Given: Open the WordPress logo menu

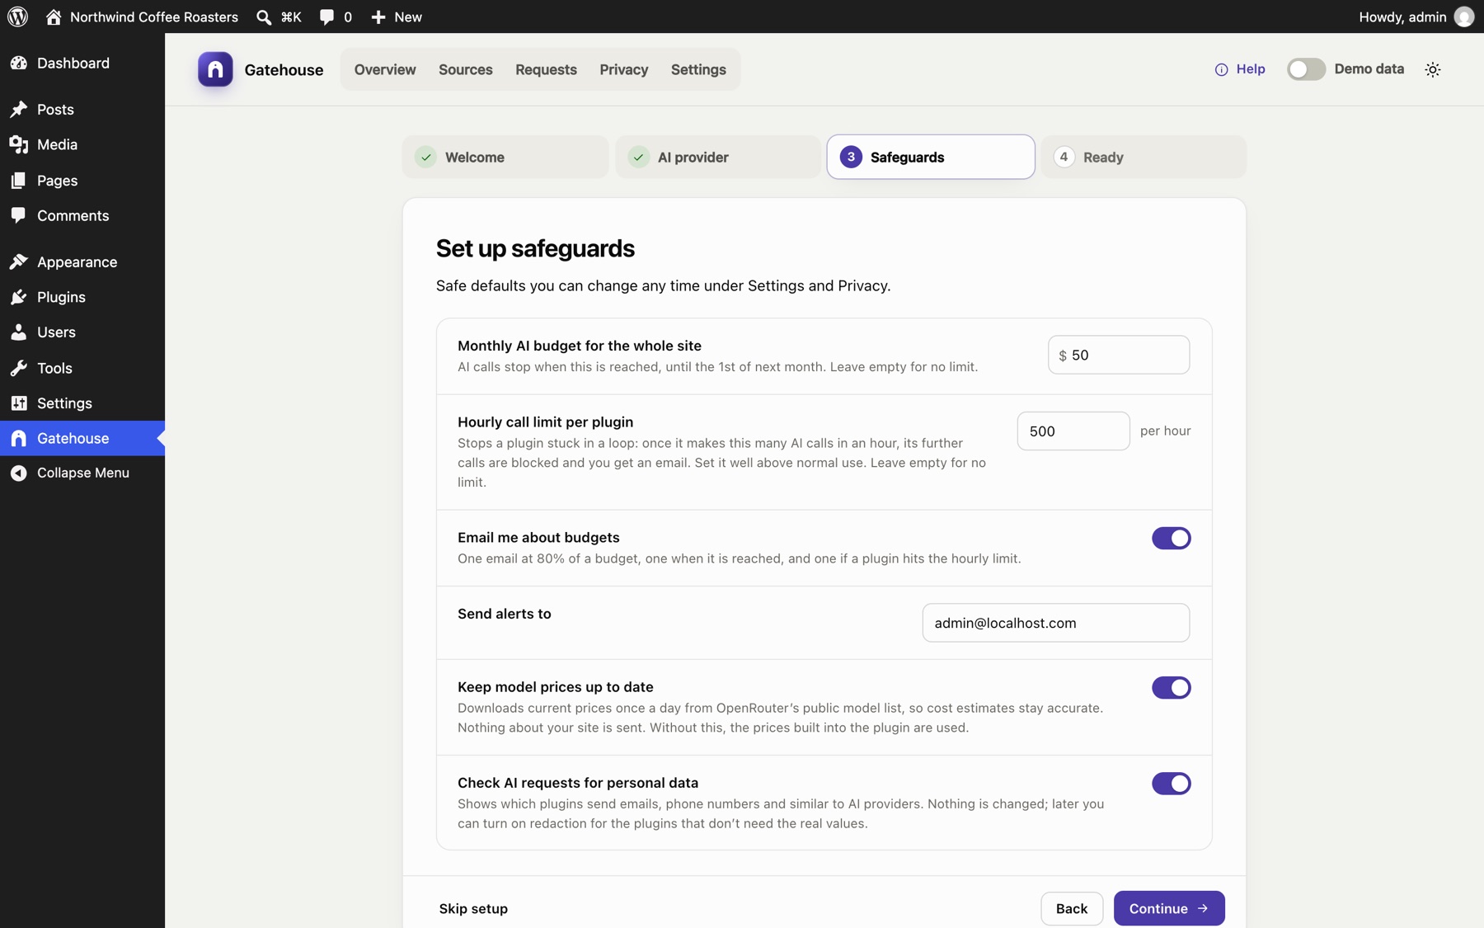Looking at the screenshot, I should (x=17, y=16).
